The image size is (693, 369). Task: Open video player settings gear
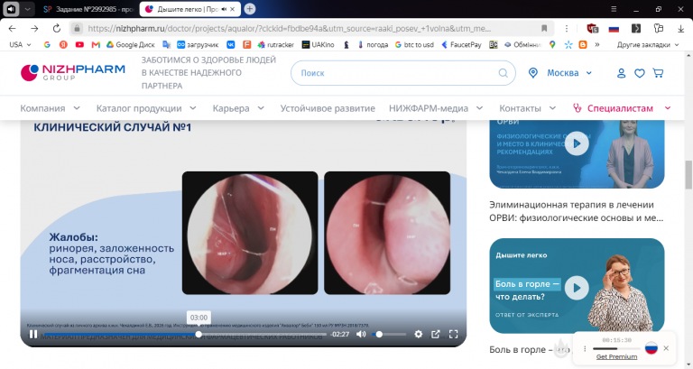(418, 335)
